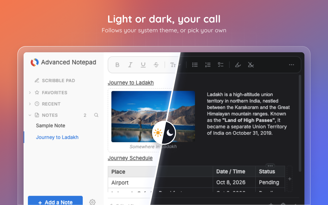
Task: Click the Ladakh lake image
Action: pos(153,117)
